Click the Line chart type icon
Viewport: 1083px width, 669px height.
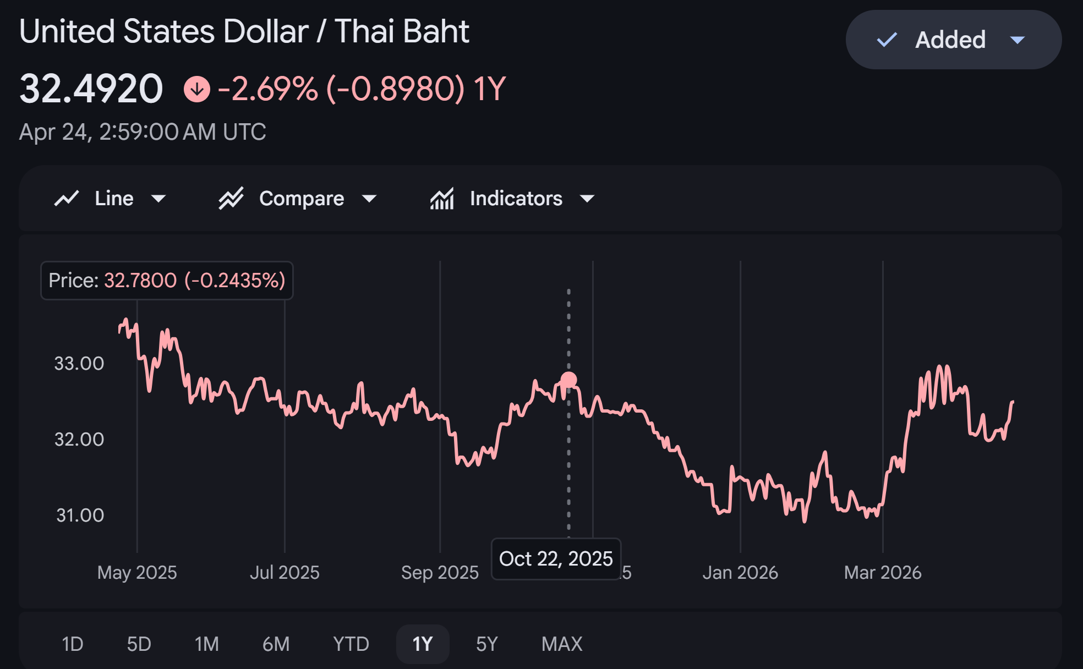(67, 199)
